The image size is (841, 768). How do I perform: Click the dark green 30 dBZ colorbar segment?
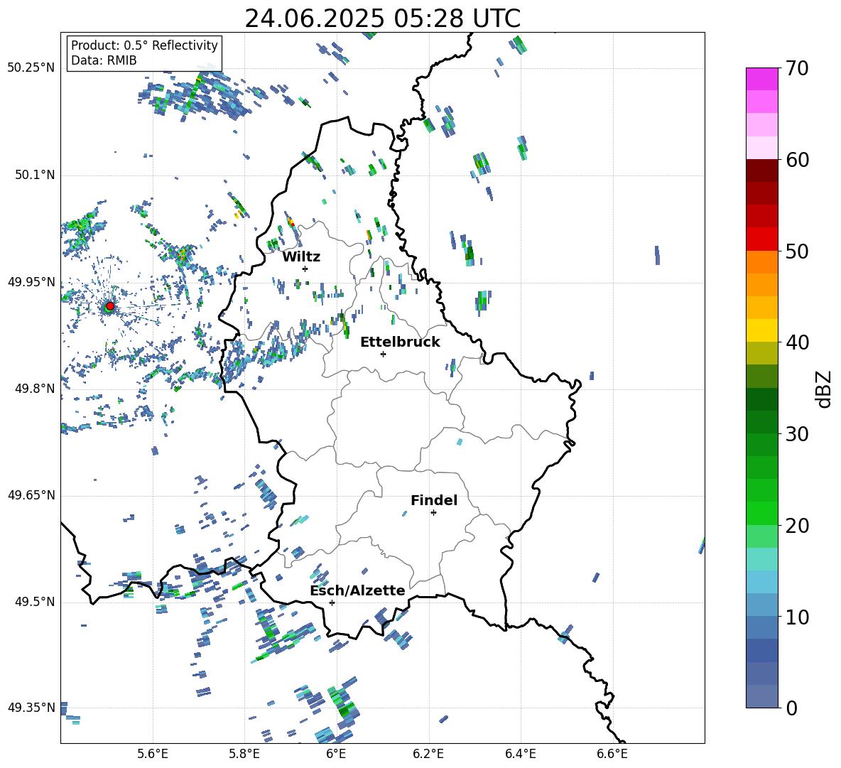762,422
